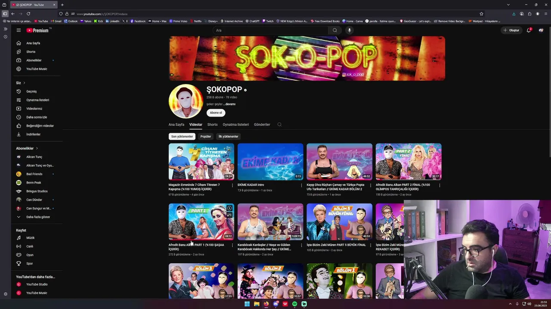Image resolution: width=551 pixels, height=309 pixels.
Task: Open İşte Bizim Zeki Müren PART 5 thumbnail
Action: pyautogui.click(x=339, y=222)
